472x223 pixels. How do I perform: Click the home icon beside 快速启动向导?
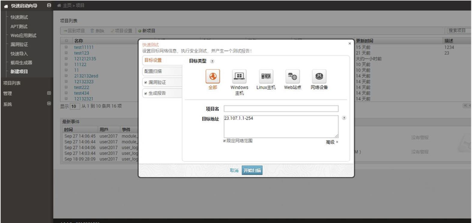pyautogui.click(x=6, y=6)
